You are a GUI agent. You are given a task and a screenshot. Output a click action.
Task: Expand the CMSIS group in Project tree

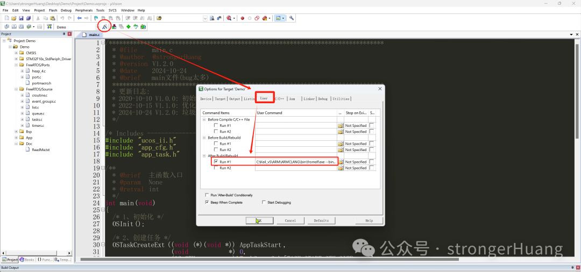[x=16, y=53]
